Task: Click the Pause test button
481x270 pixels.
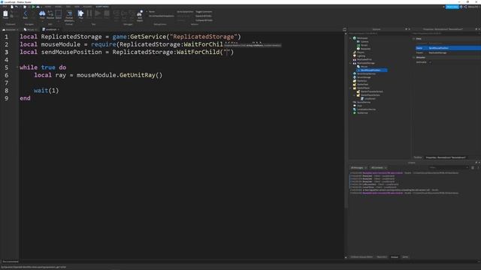Action: pyautogui.click(x=89, y=13)
